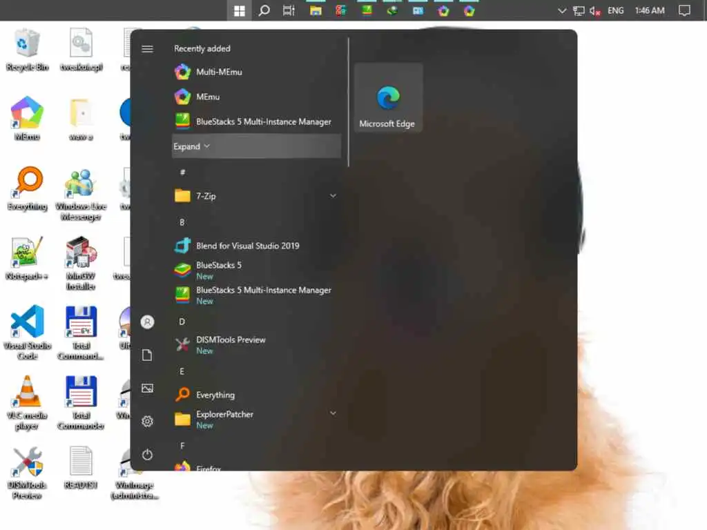Open File Explorer from the taskbar
Image resolution: width=707 pixels, height=530 pixels.
(x=316, y=10)
